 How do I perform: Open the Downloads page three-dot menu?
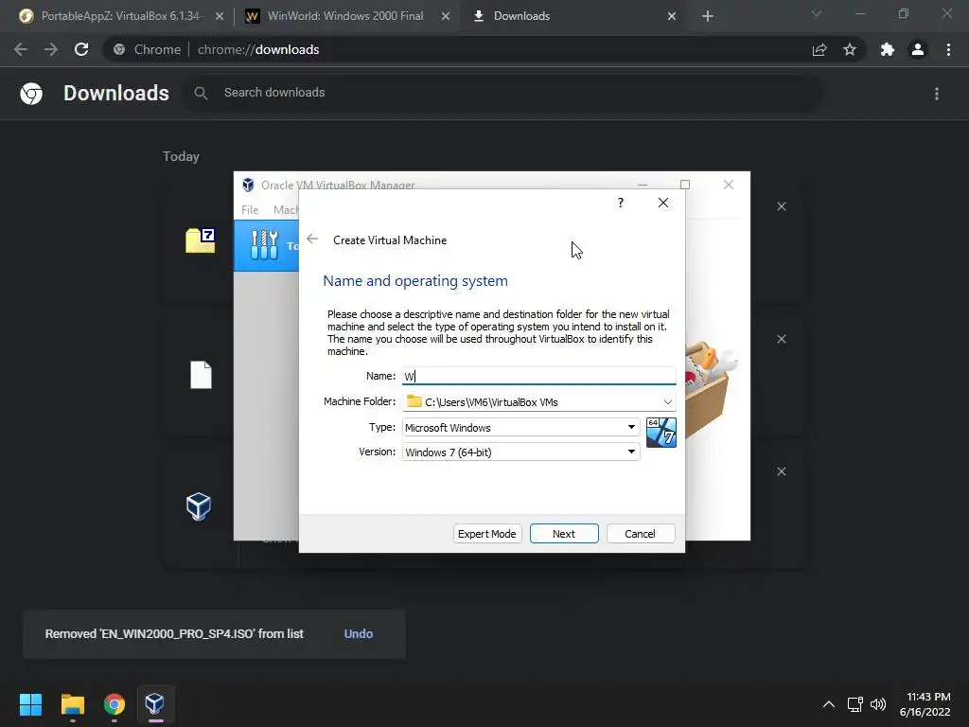pos(937,94)
